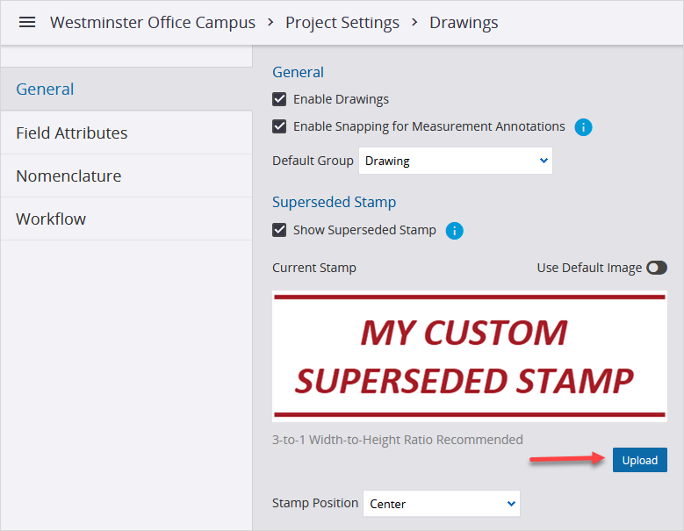Uncheck the Show Superseded Stamp checkbox

click(279, 230)
